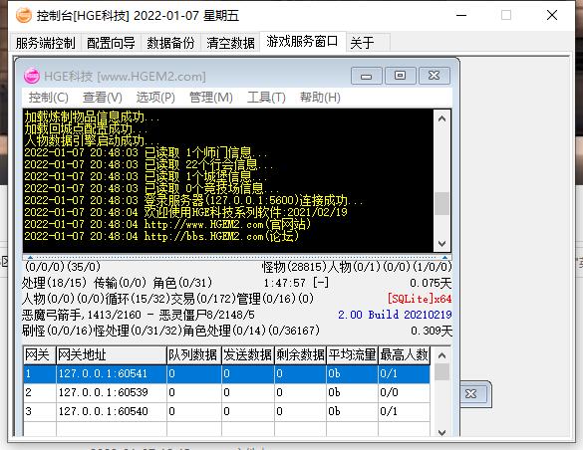The image size is (583, 450).
Task: Close the inner HGE window
Action: (x=435, y=76)
